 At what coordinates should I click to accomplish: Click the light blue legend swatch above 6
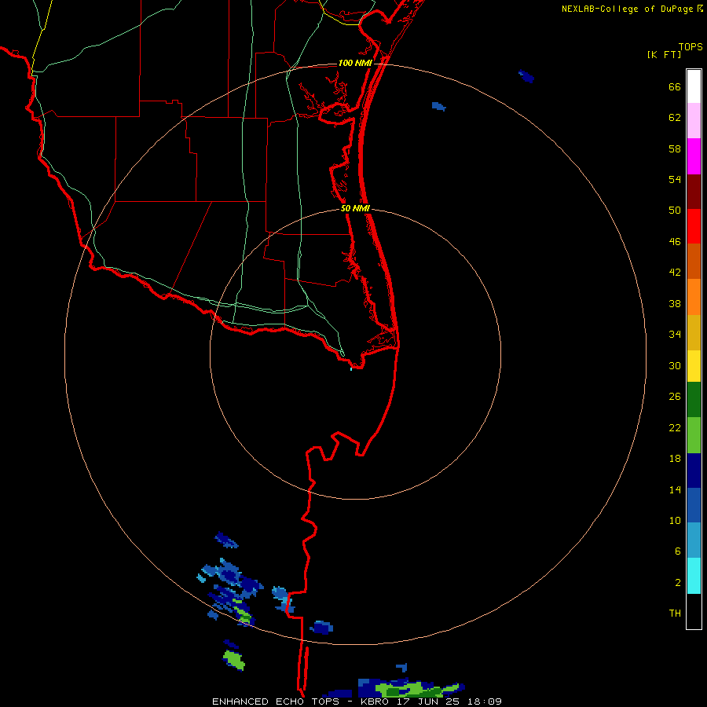(694, 540)
